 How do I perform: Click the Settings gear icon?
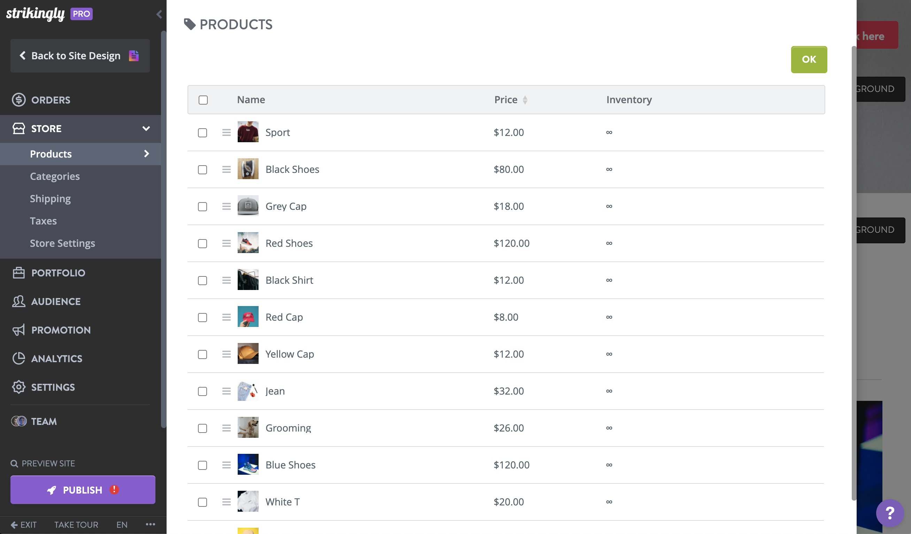click(18, 387)
